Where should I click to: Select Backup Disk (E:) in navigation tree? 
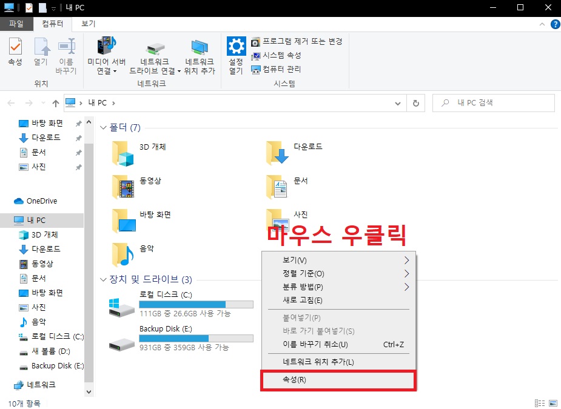click(x=51, y=366)
